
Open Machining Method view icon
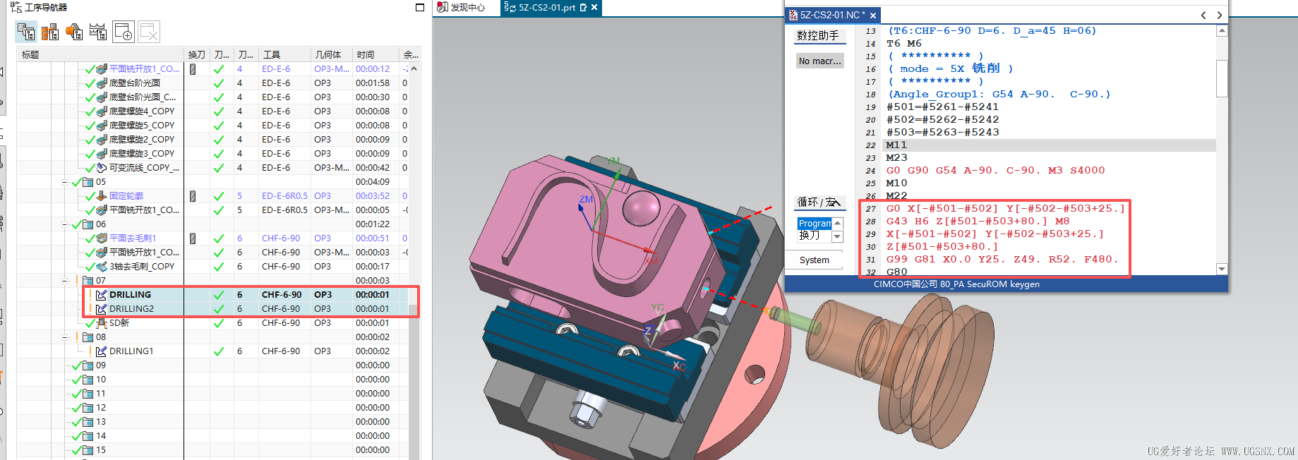[x=98, y=32]
